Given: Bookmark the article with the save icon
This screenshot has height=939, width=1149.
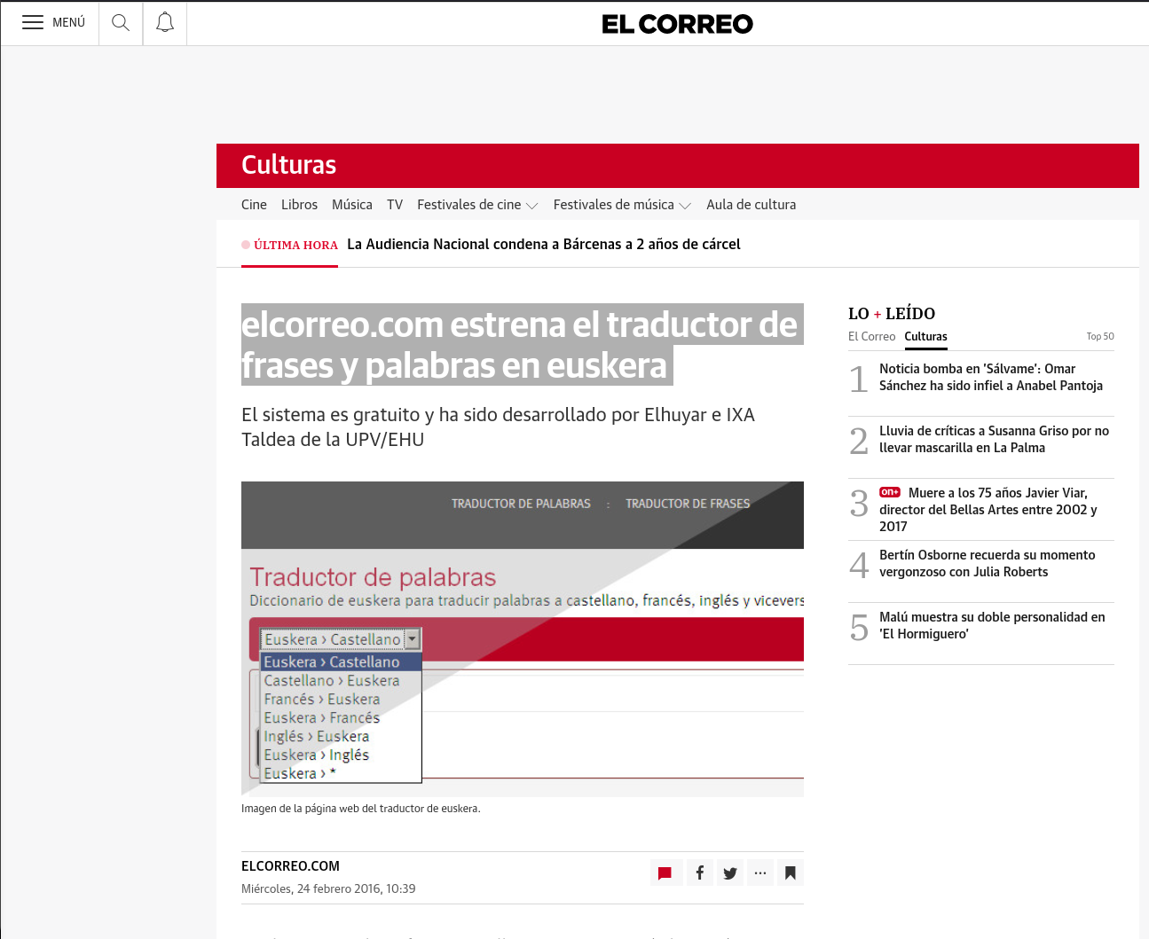Looking at the screenshot, I should (x=791, y=873).
